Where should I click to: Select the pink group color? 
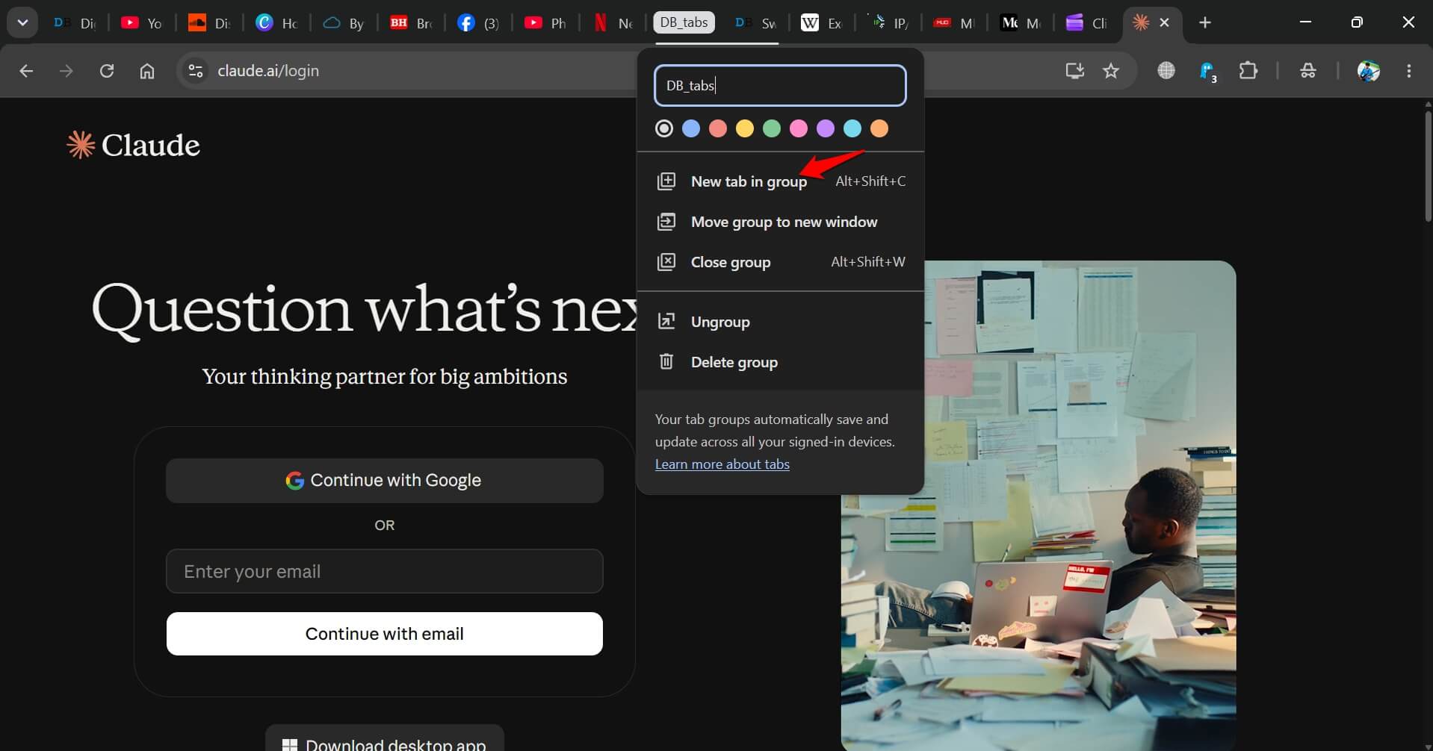pyautogui.click(x=799, y=128)
